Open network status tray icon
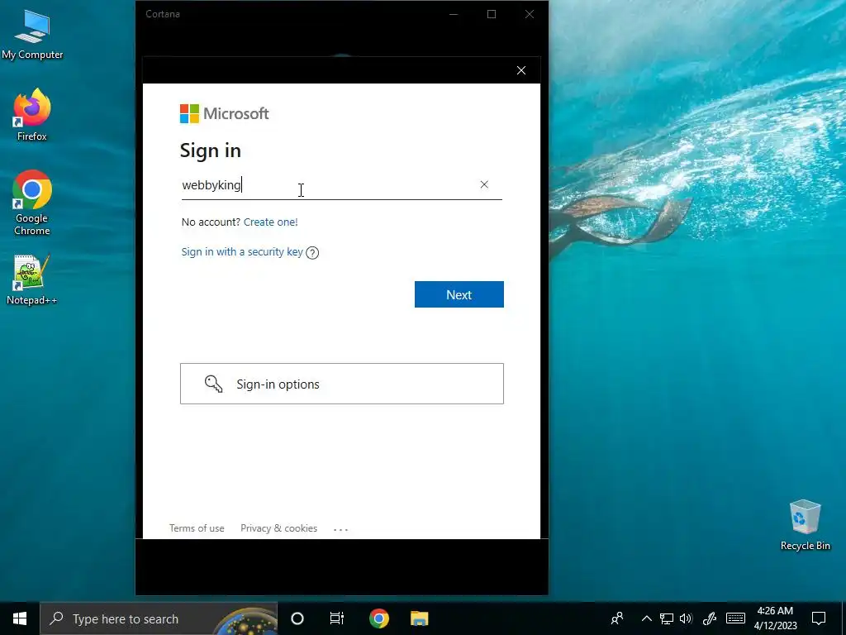 (667, 618)
